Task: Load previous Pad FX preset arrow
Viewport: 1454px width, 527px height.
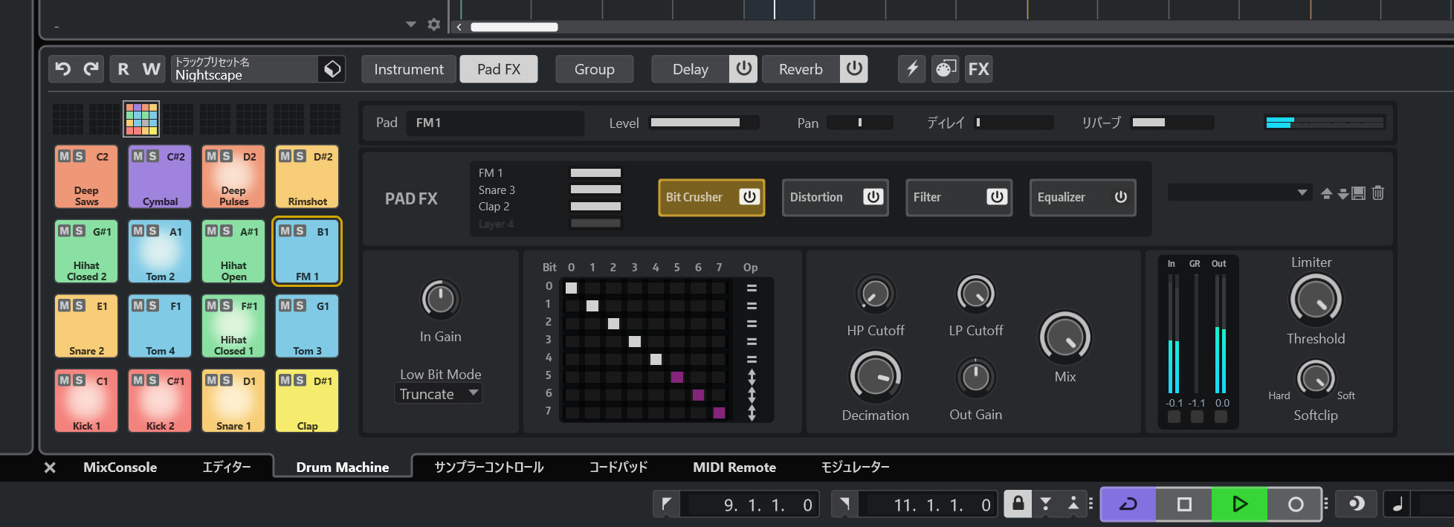Action: (1326, 193)
